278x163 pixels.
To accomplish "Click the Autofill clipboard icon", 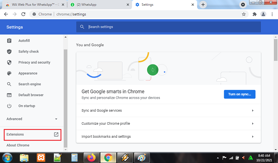I will [9, 41].
